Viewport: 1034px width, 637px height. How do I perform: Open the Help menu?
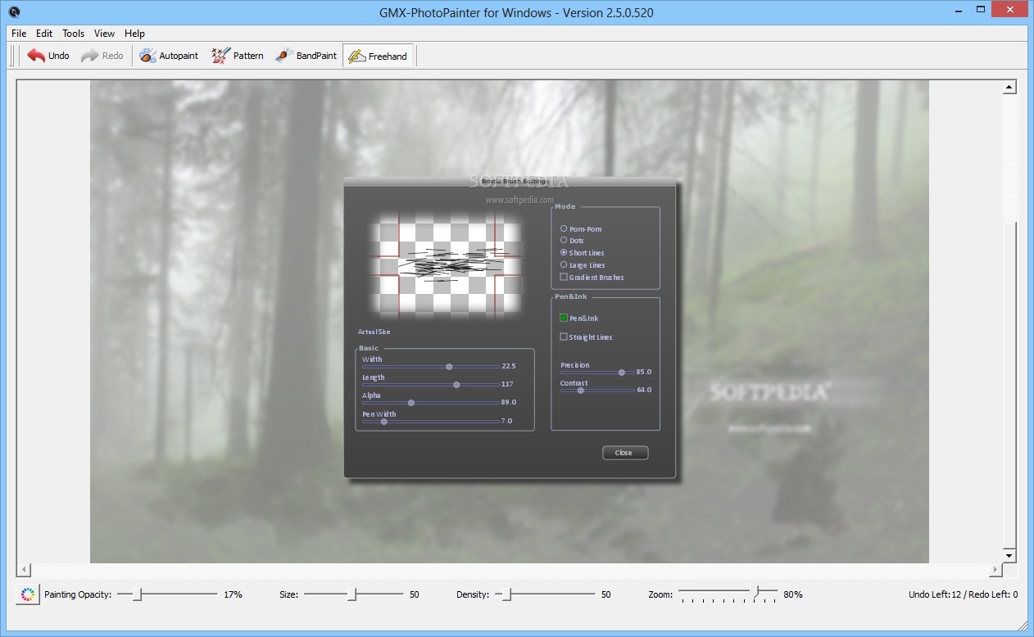coord(135,34)
